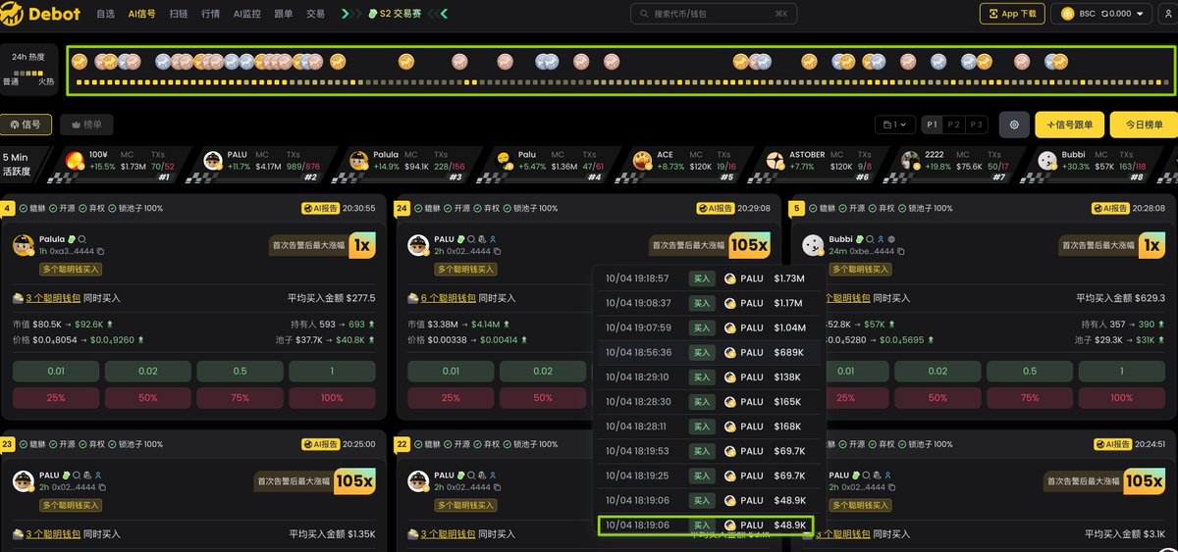The height and width of the screenshot is (552, 1178).
Task: Open the 交易 trade page
Action: (315, 14)
